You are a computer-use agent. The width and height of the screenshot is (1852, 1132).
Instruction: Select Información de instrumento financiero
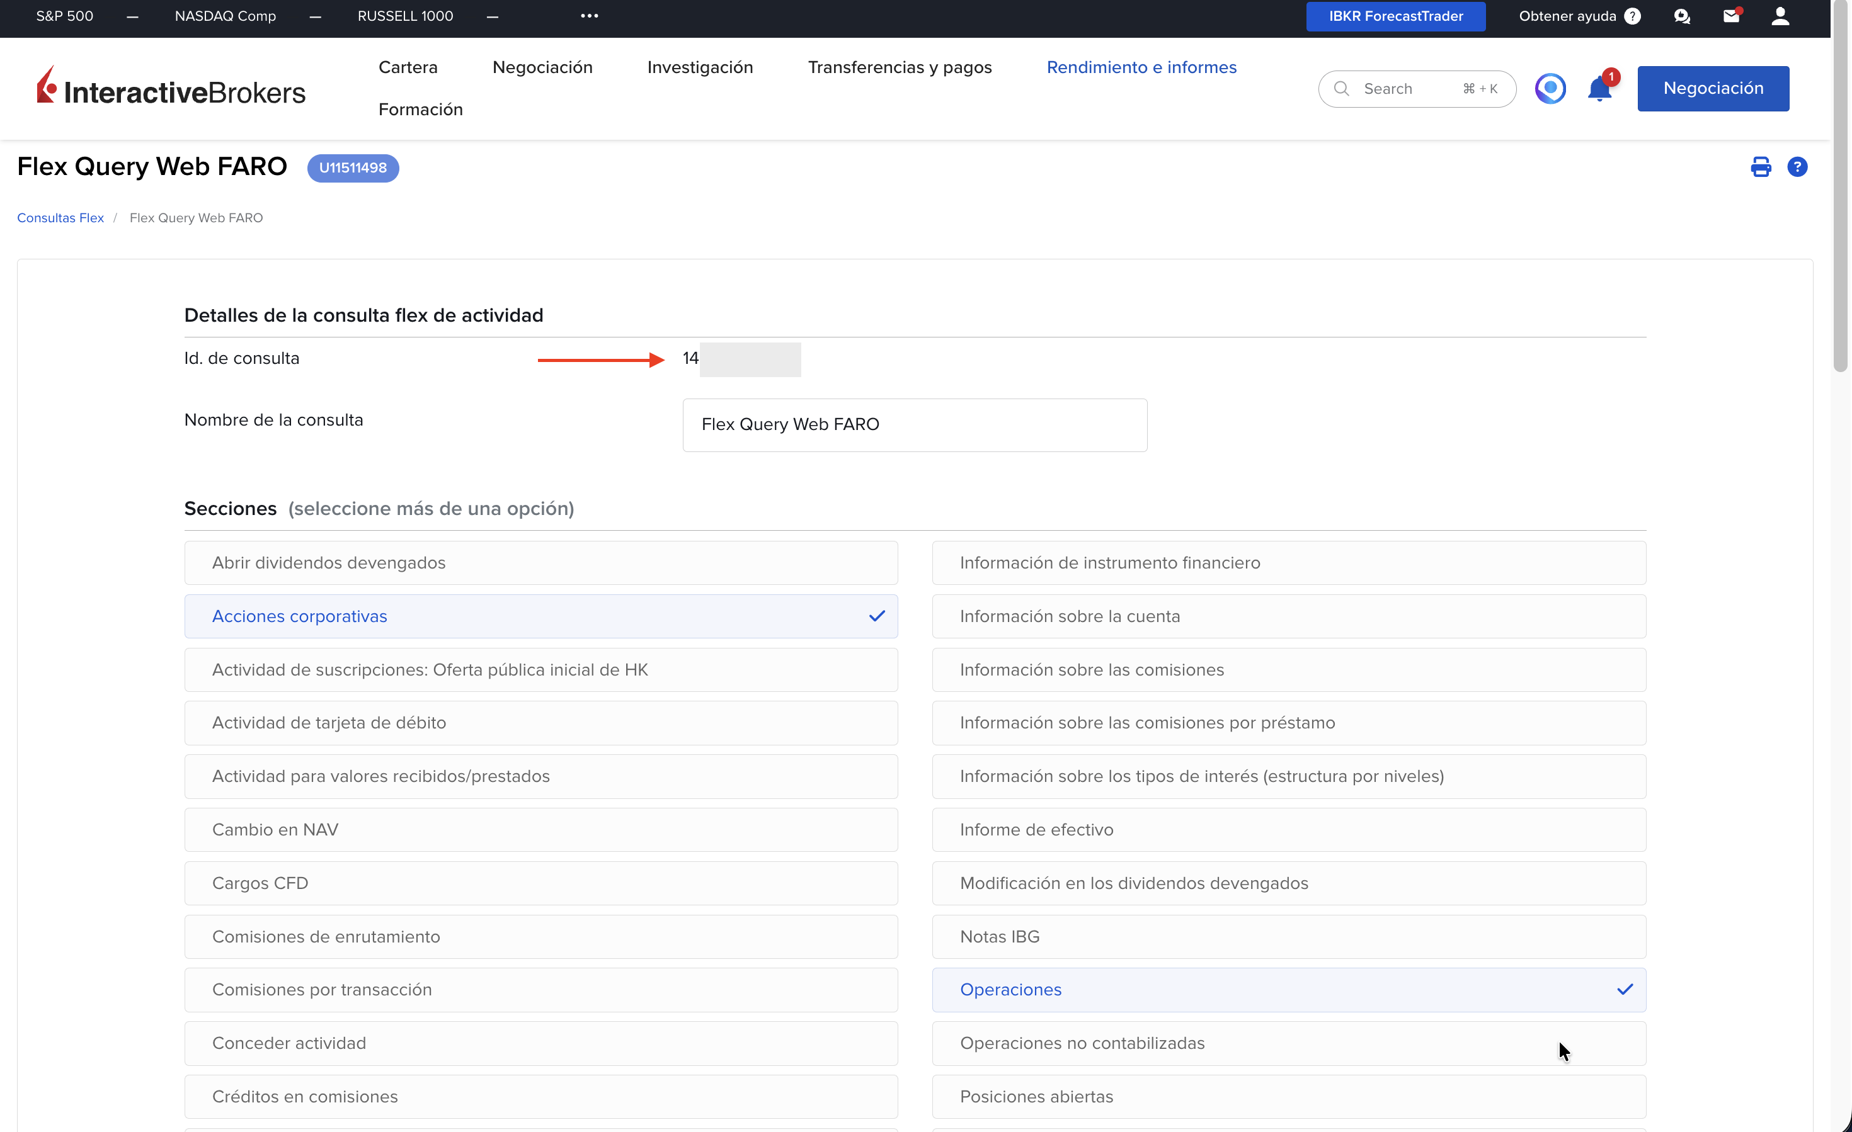click(1289, 563)
